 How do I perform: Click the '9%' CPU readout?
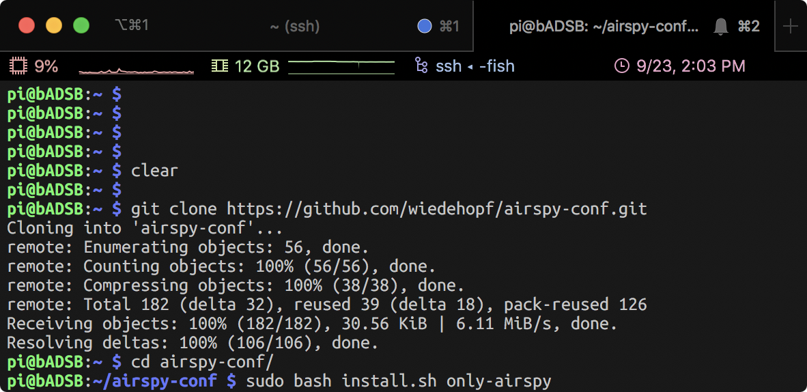46,66
